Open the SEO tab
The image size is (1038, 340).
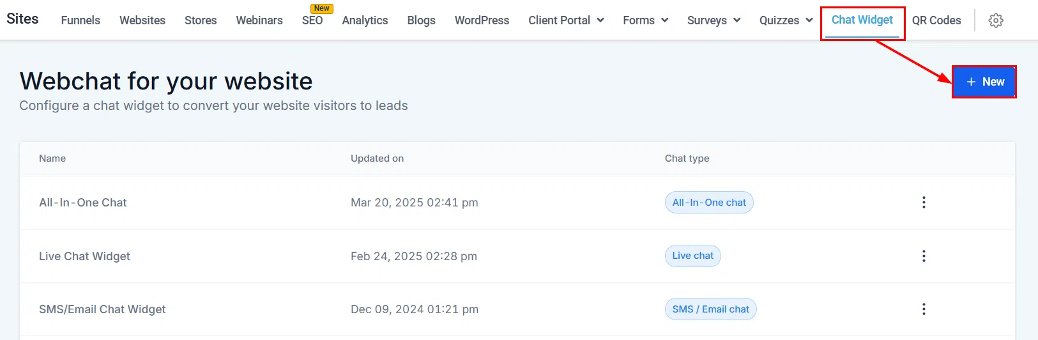pos(312,20)
